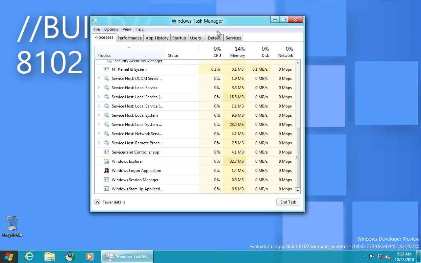
Task: Show hidden tray icons arrow
Action: coord(364,257)
